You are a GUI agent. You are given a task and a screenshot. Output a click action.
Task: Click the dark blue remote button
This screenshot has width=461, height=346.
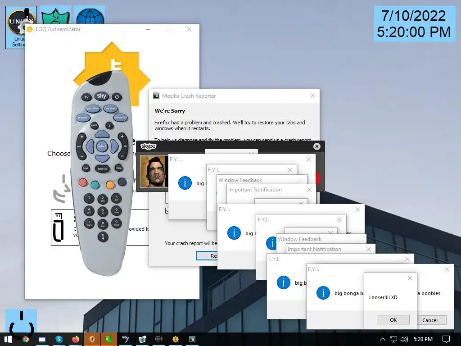click(x=122, y=182)
